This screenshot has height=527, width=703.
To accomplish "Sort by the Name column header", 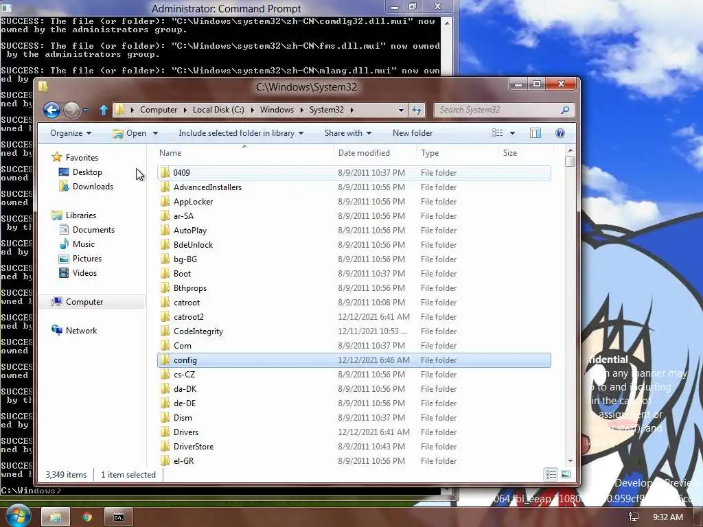I will tap(244, 153).
